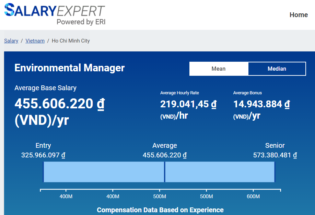Screen dimensions: 315x215
Task: Click the đồng symbol after 14.943.884 bonus
Action: pyautogui.click(x=287, y=104)
